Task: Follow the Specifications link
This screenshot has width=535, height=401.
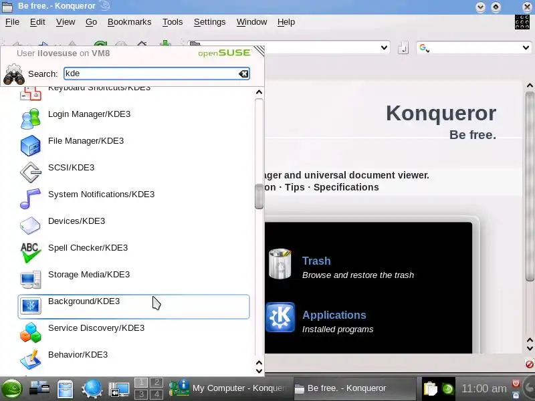Action: click(346, 187)
